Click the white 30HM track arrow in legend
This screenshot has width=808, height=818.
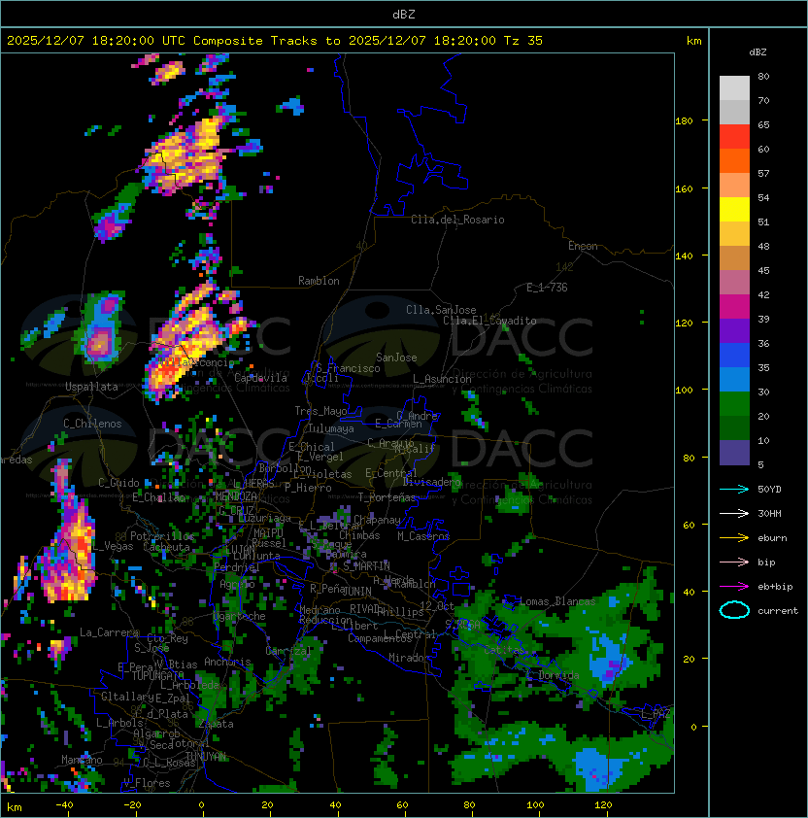click(x=734, y=513)
